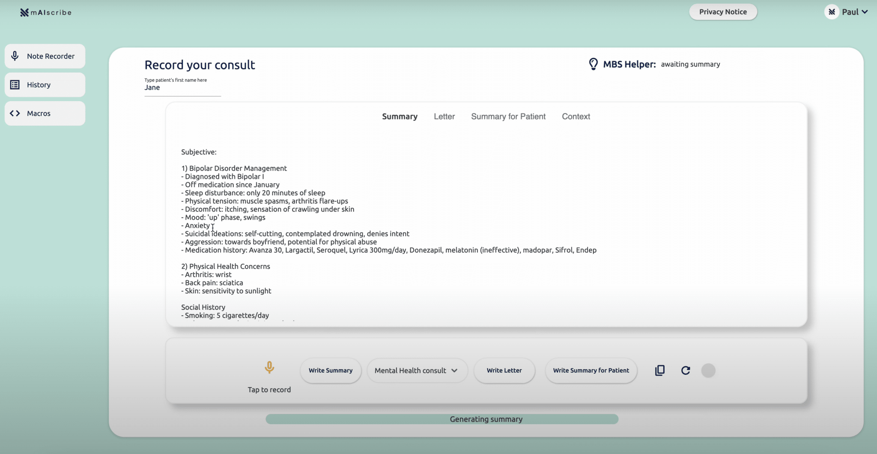Regenerate the summary with the refresh icon
This screenshot has width=877, height=454.
(x=685, y=370)
